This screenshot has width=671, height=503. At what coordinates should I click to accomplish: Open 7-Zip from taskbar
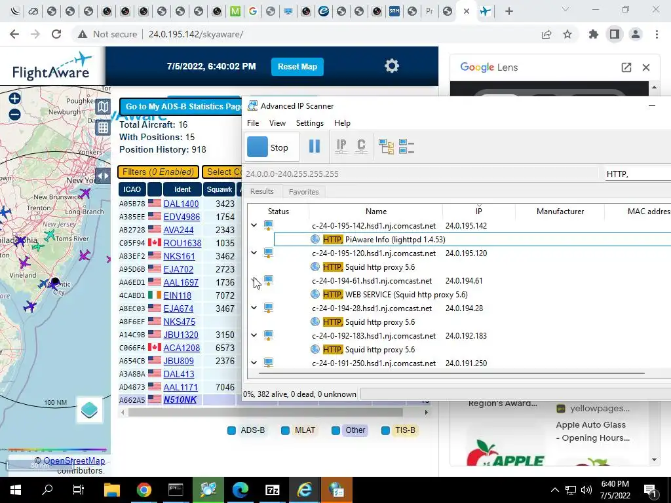click(x=272, y=490)
